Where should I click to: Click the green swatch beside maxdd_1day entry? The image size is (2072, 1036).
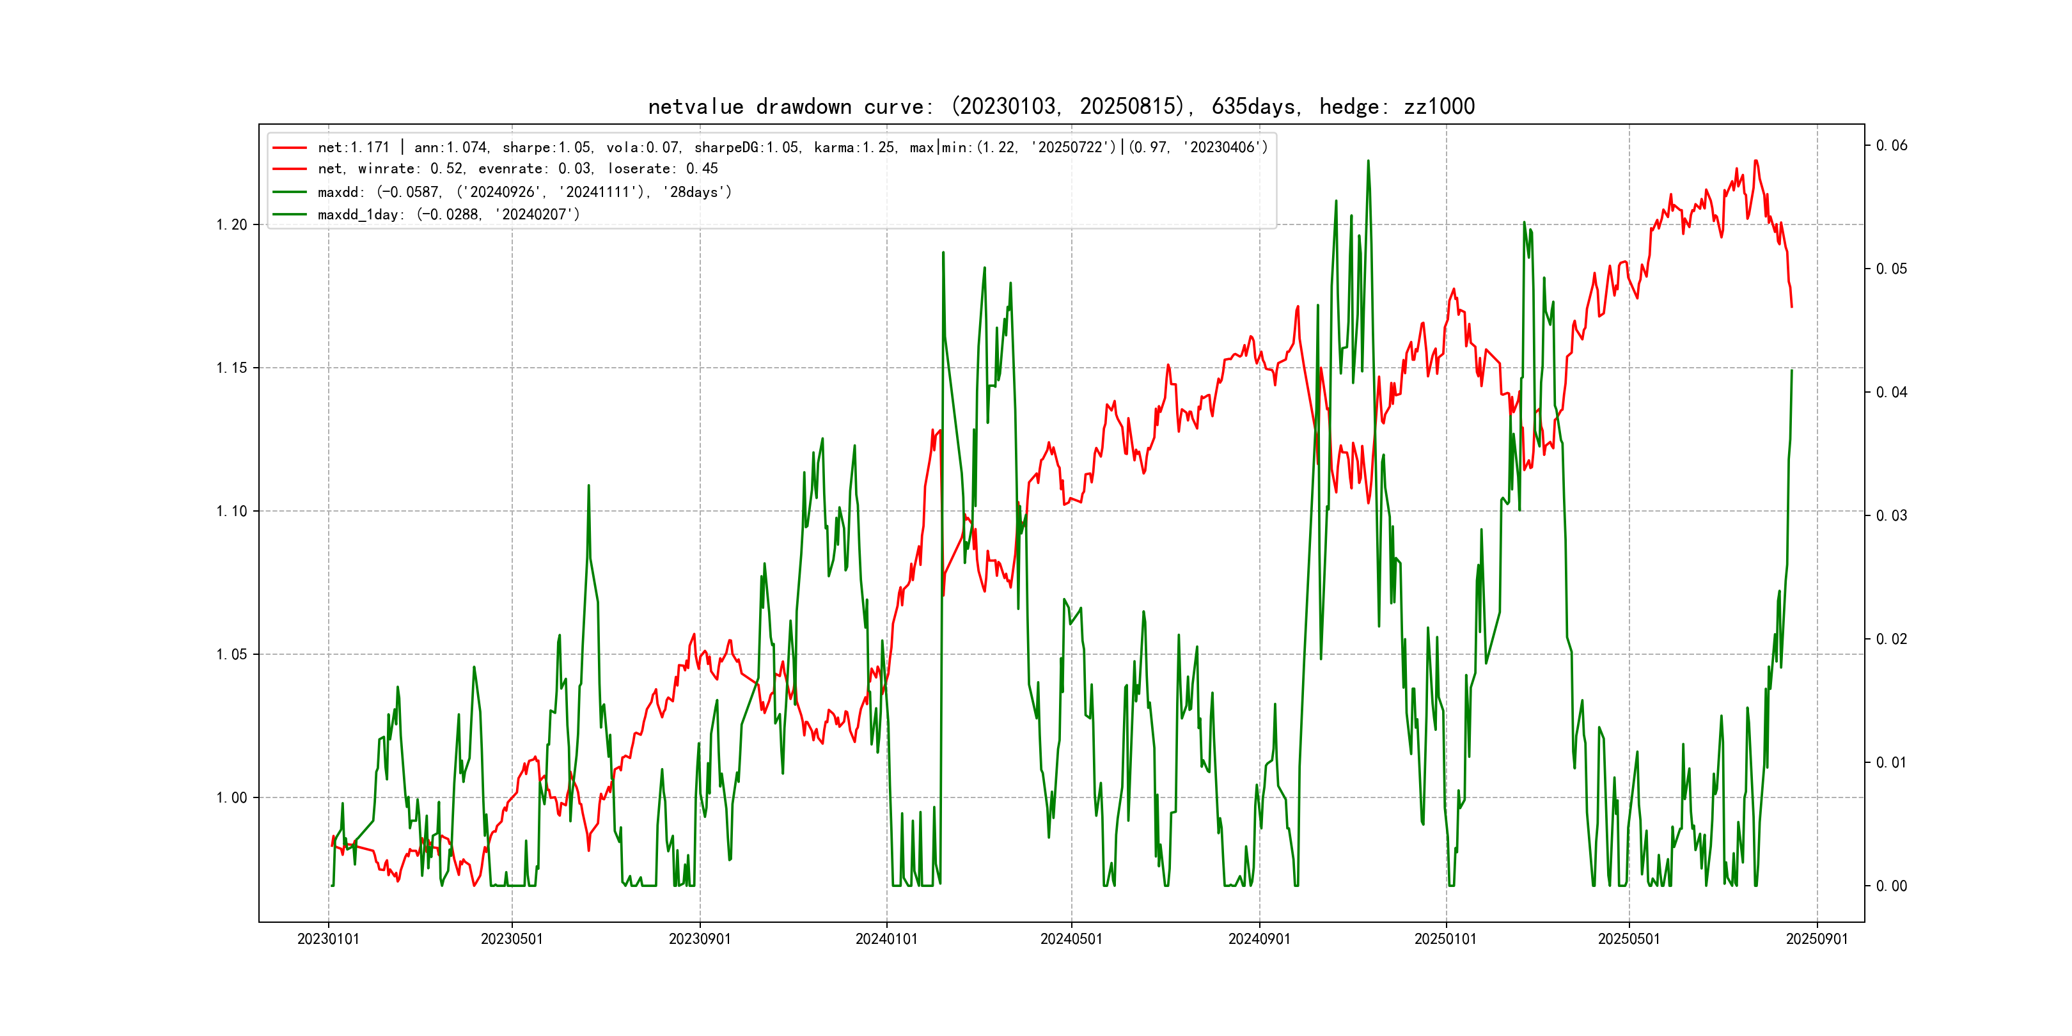(x=290, y=215)
